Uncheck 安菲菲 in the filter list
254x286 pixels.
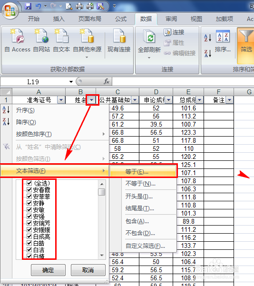[29, 196]
